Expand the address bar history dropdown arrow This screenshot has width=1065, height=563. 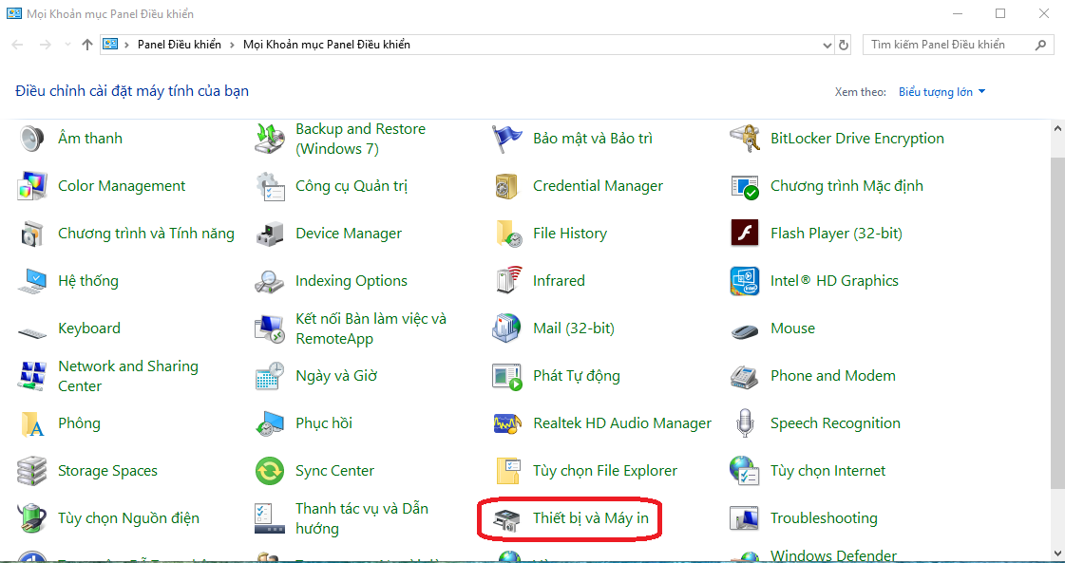(826, 45)
